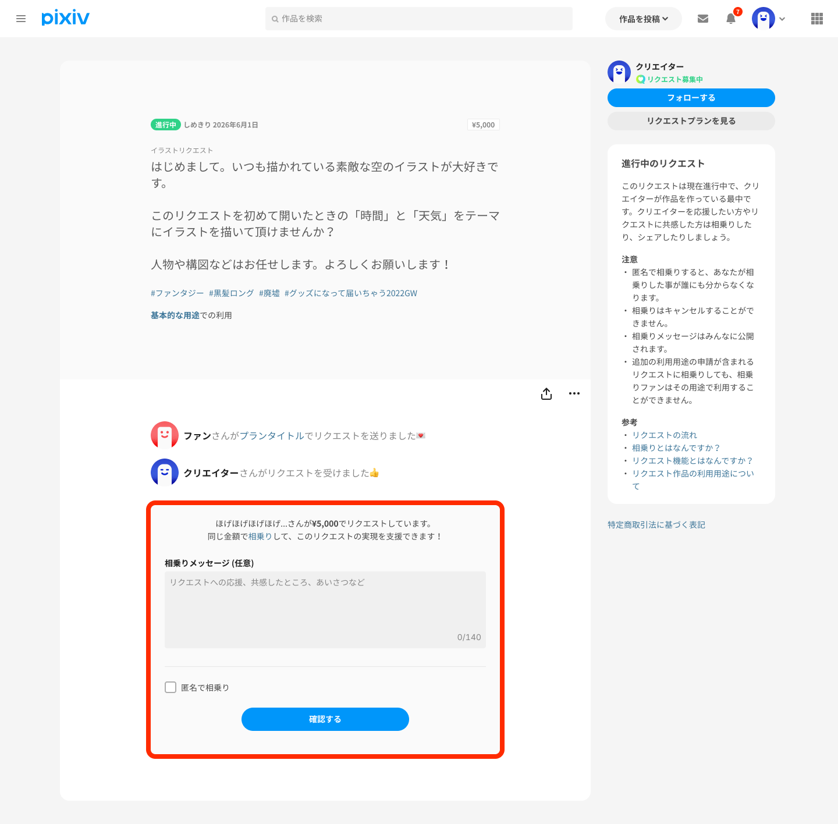Click the ¥5,000 price tag
The height and width of the screenshot is (824, 838).
click(484, 125)
